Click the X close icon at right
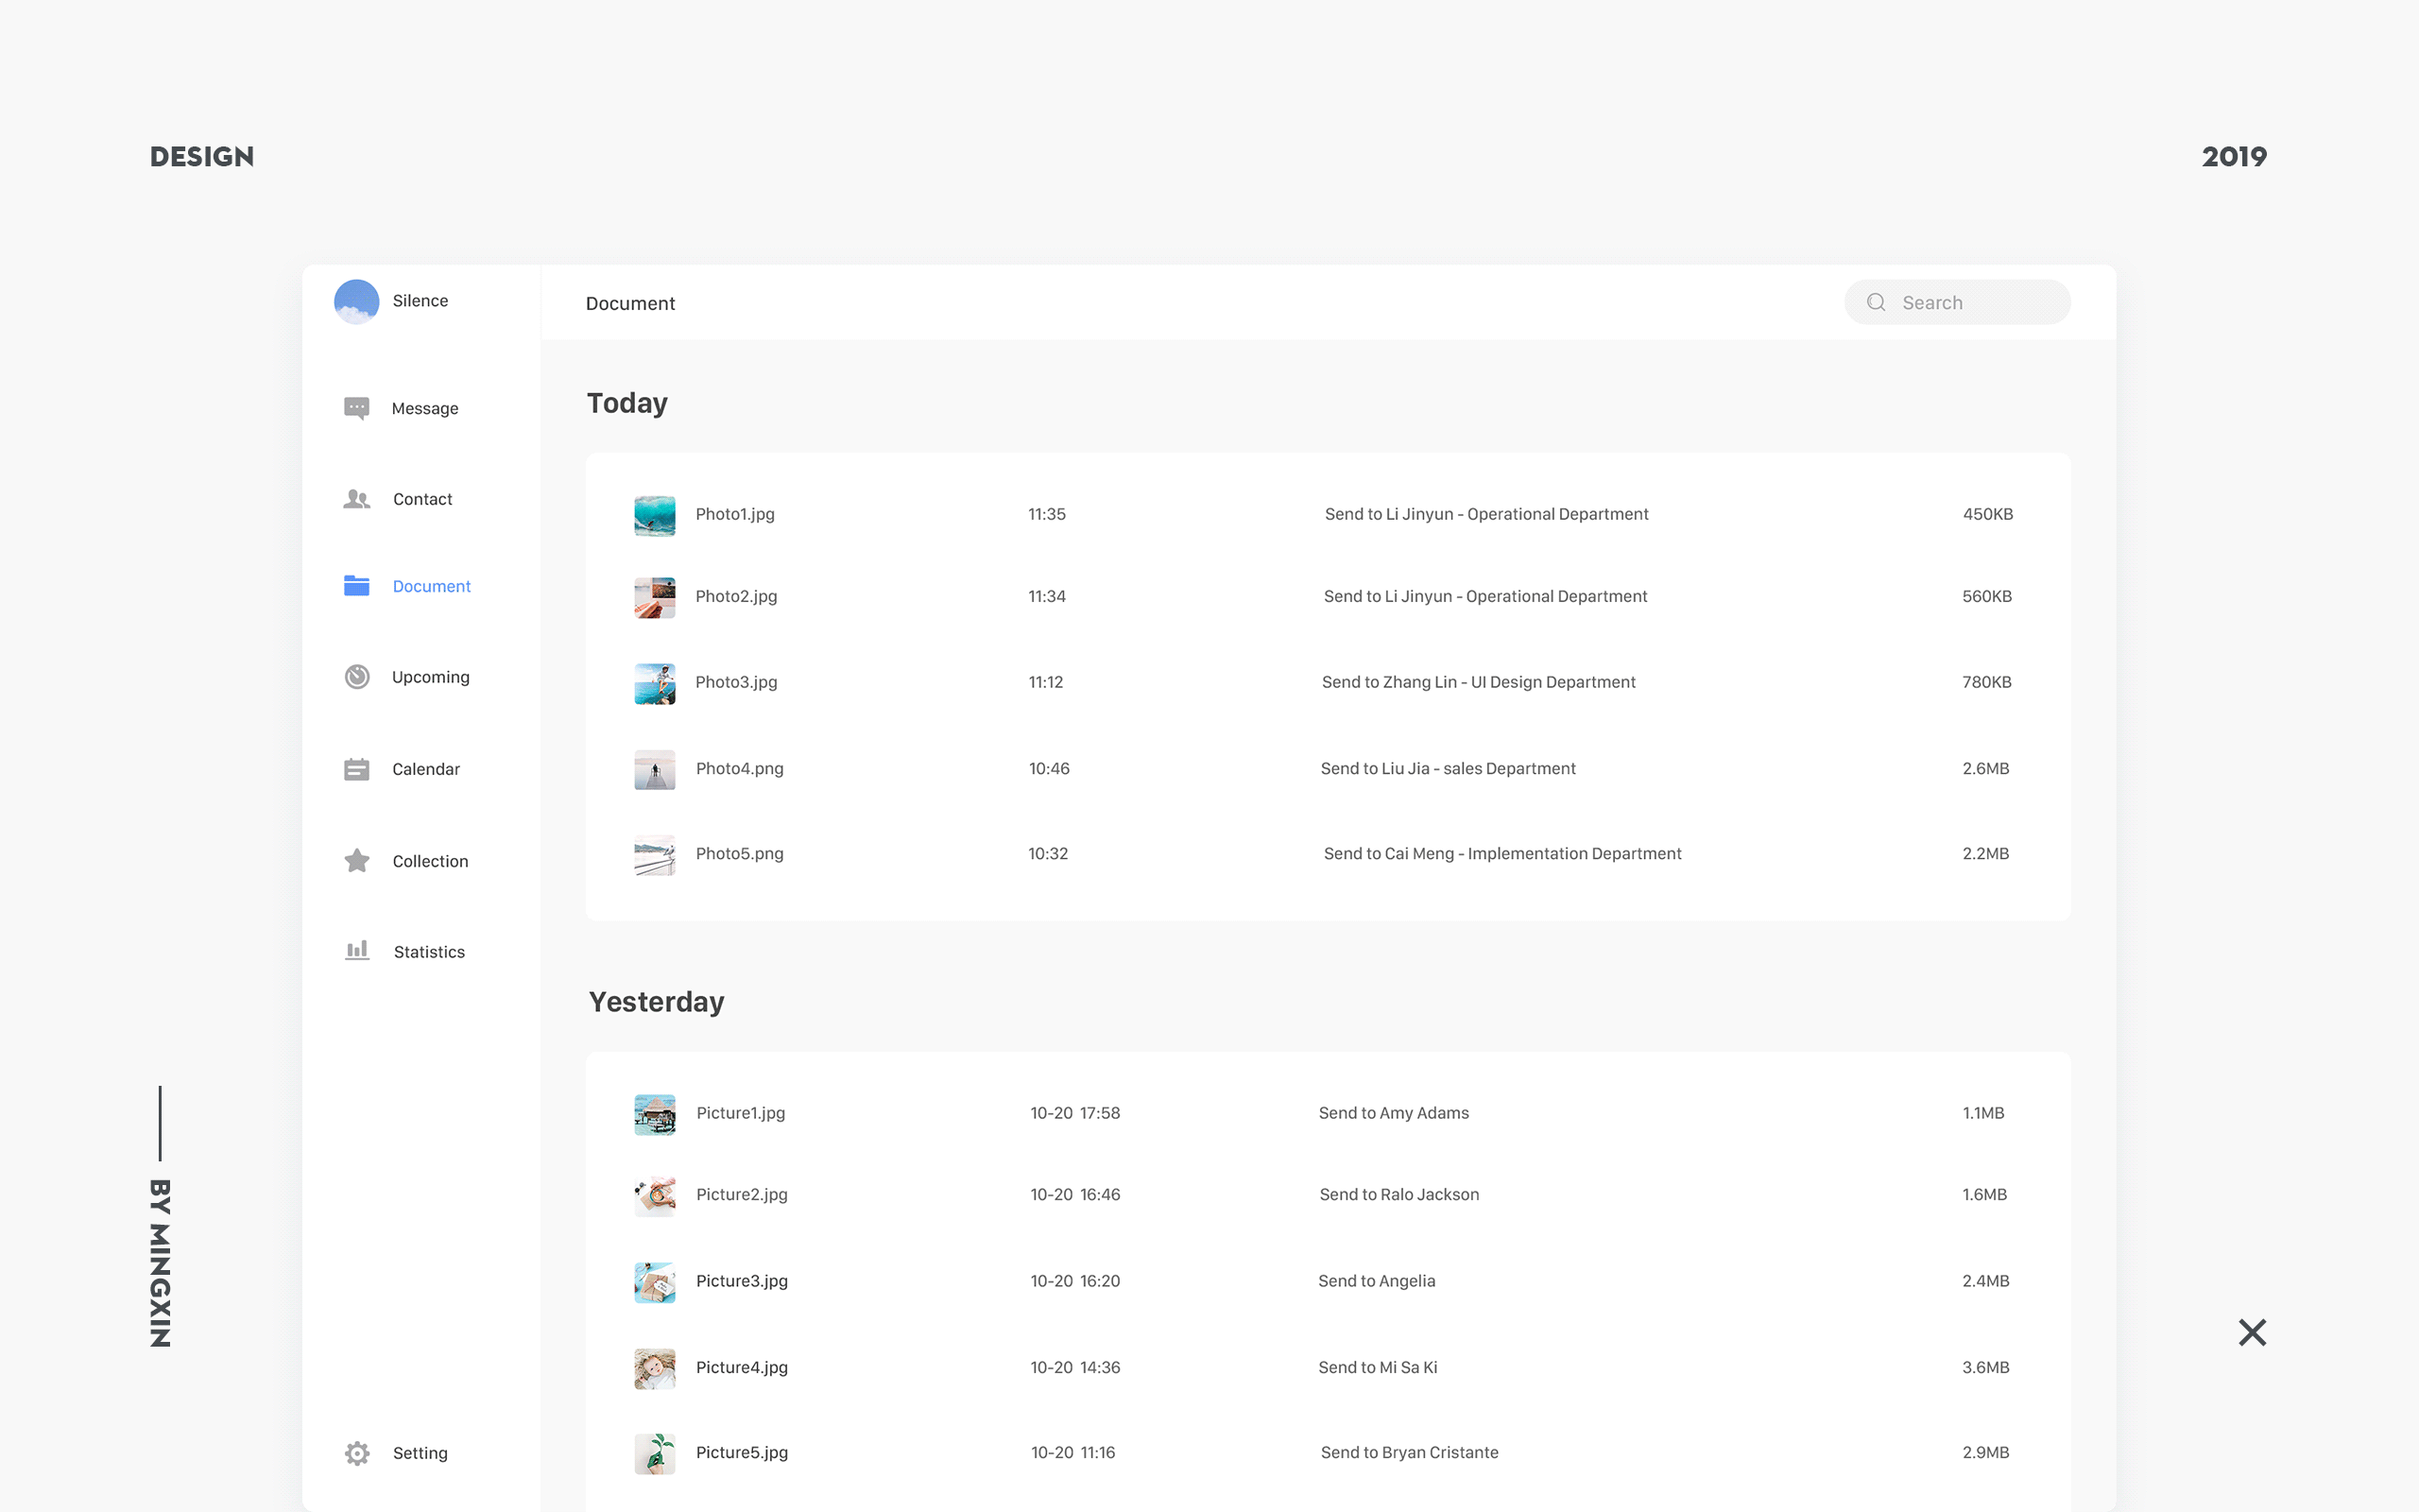Image resolution: width=2419 pixels, height=1512 pixels. pos(2252,1332)
